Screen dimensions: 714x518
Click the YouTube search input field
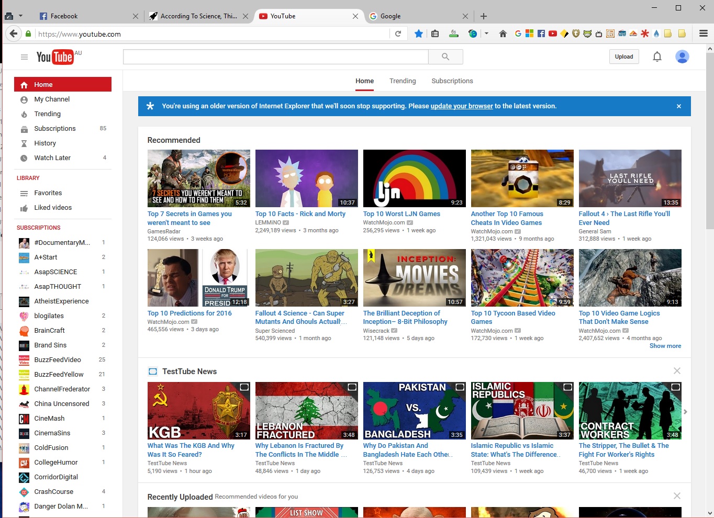(276, 57)
